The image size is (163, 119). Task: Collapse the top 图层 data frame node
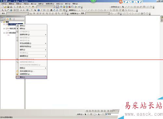2,22
